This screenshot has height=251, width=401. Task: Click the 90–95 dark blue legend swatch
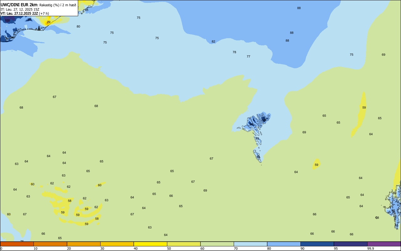[x=317, y=244]
